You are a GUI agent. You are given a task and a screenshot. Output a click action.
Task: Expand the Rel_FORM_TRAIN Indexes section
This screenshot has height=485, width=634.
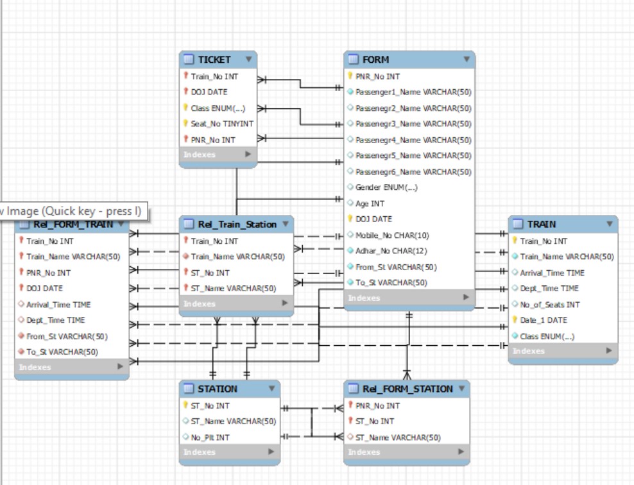[x=120, y=367]
